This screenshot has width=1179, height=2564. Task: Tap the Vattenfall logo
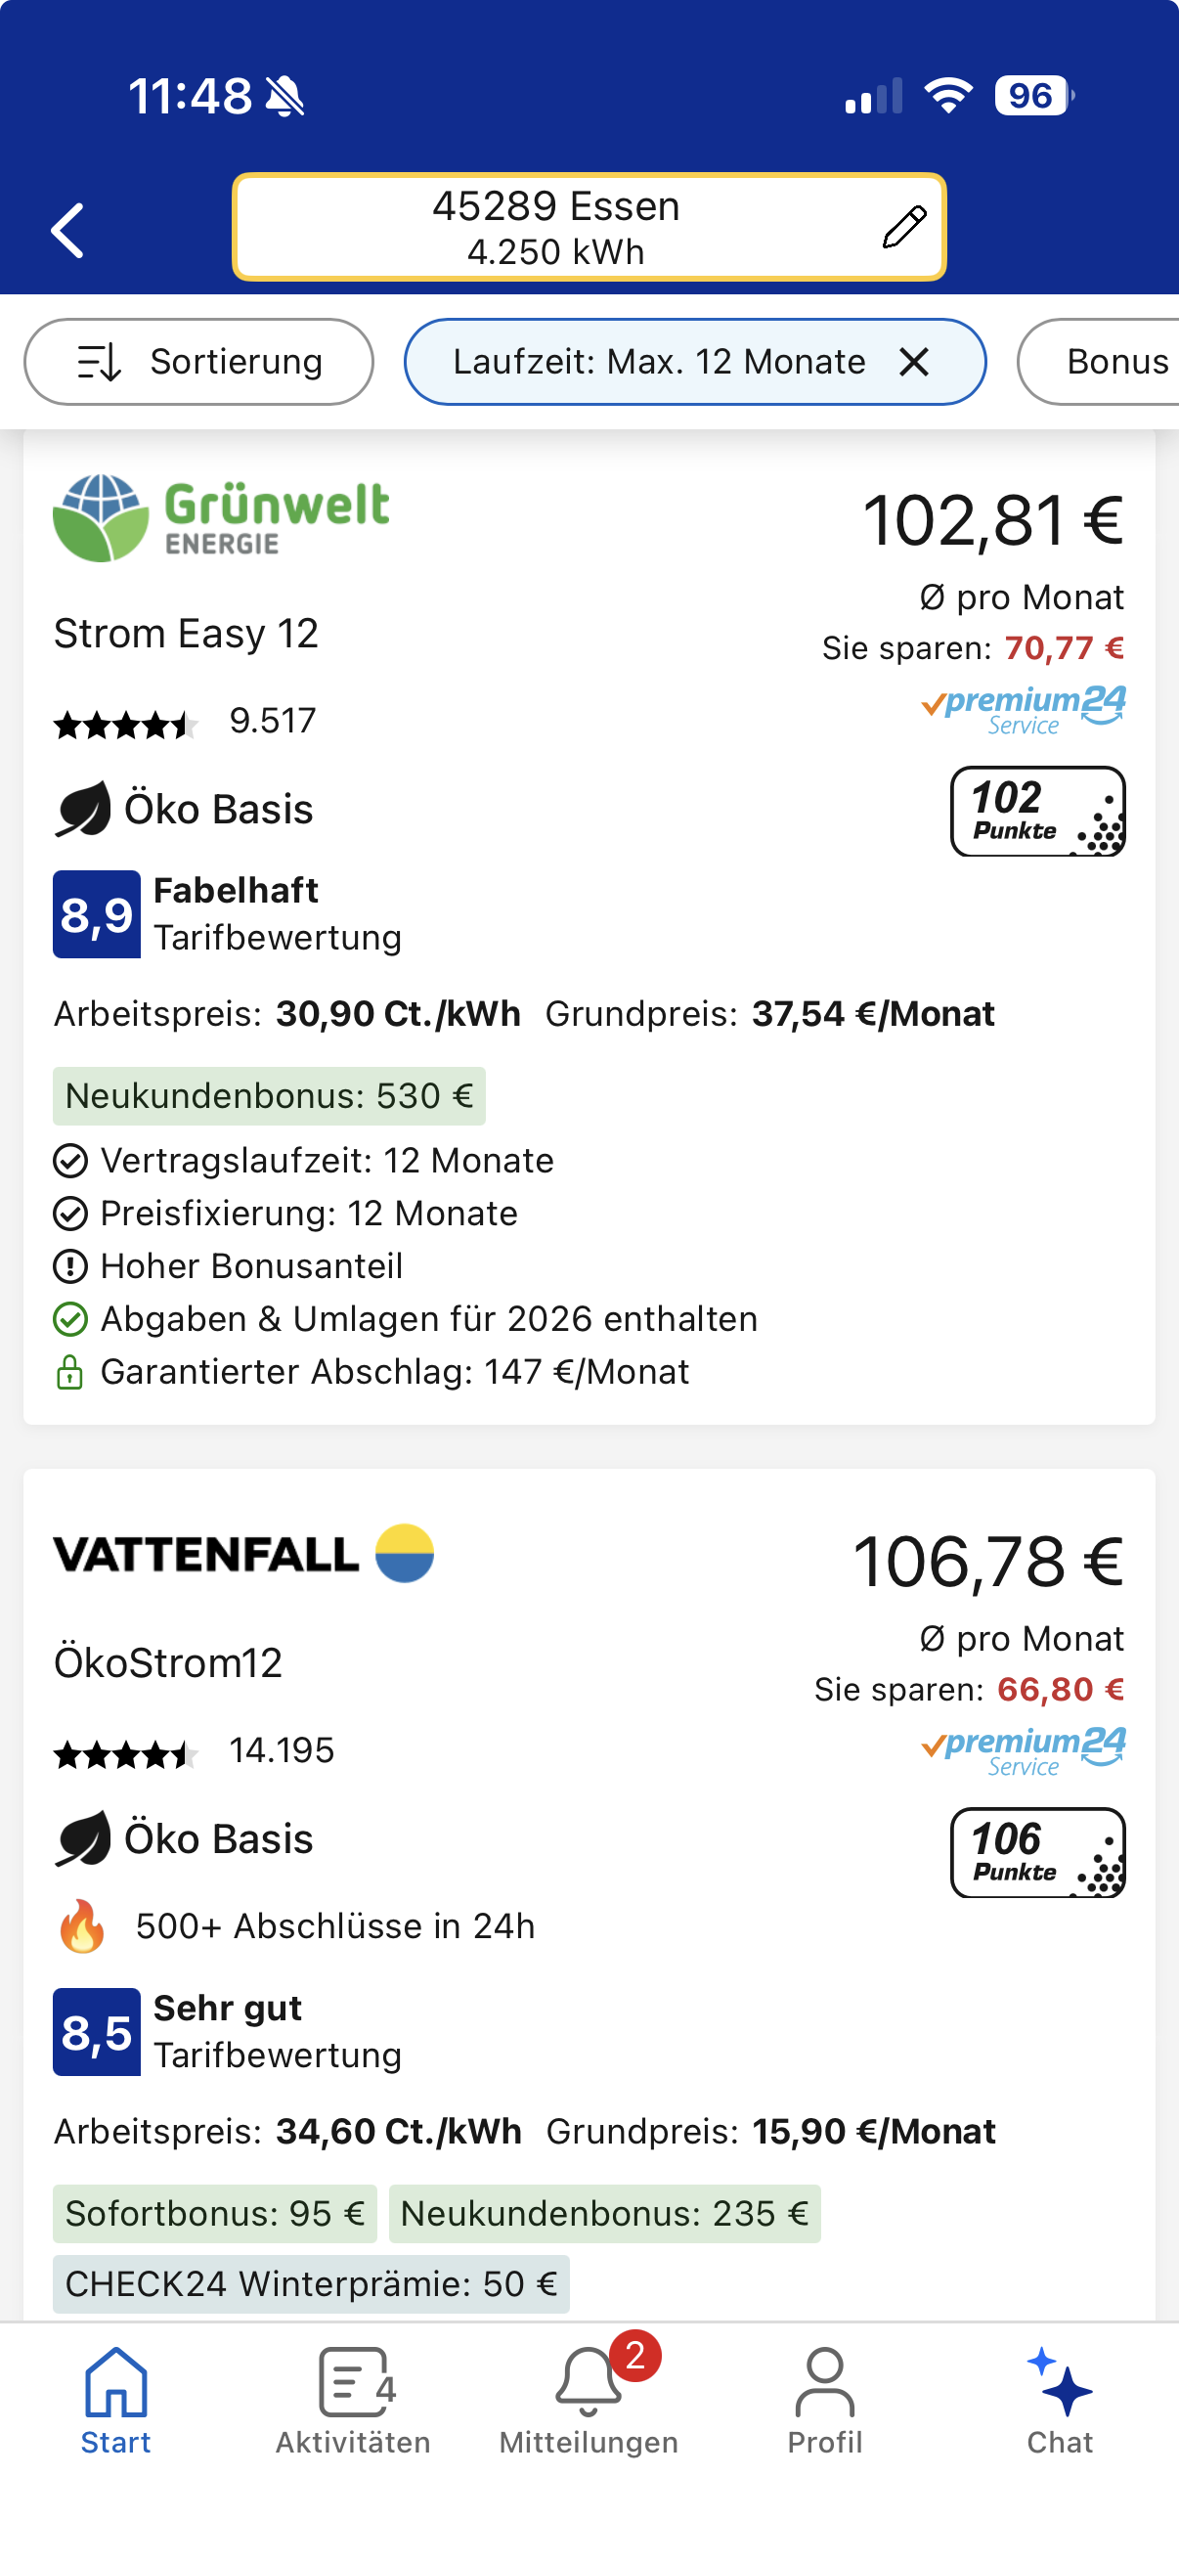tap(243, 1554)
